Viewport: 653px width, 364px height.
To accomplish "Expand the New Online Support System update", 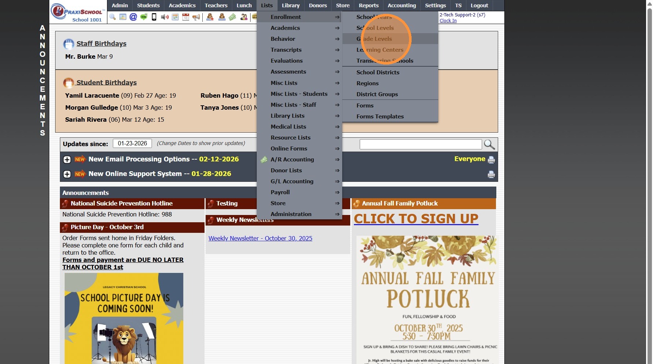I will coord(67,174).
